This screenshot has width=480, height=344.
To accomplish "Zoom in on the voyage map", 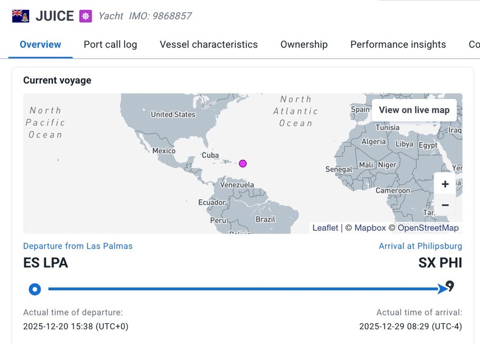I will [445, 184].
